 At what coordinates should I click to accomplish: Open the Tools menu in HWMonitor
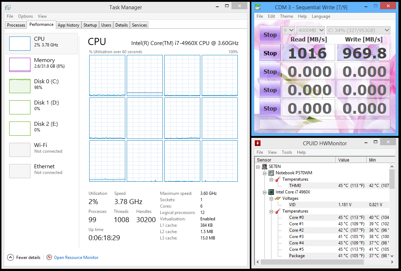[287, 152]
